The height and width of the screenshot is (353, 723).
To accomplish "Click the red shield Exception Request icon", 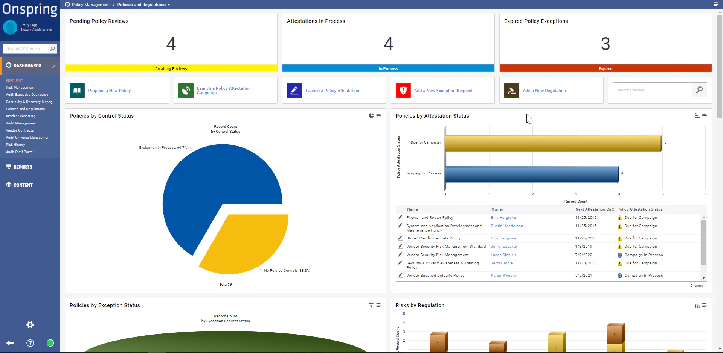I will pos(403,91).
